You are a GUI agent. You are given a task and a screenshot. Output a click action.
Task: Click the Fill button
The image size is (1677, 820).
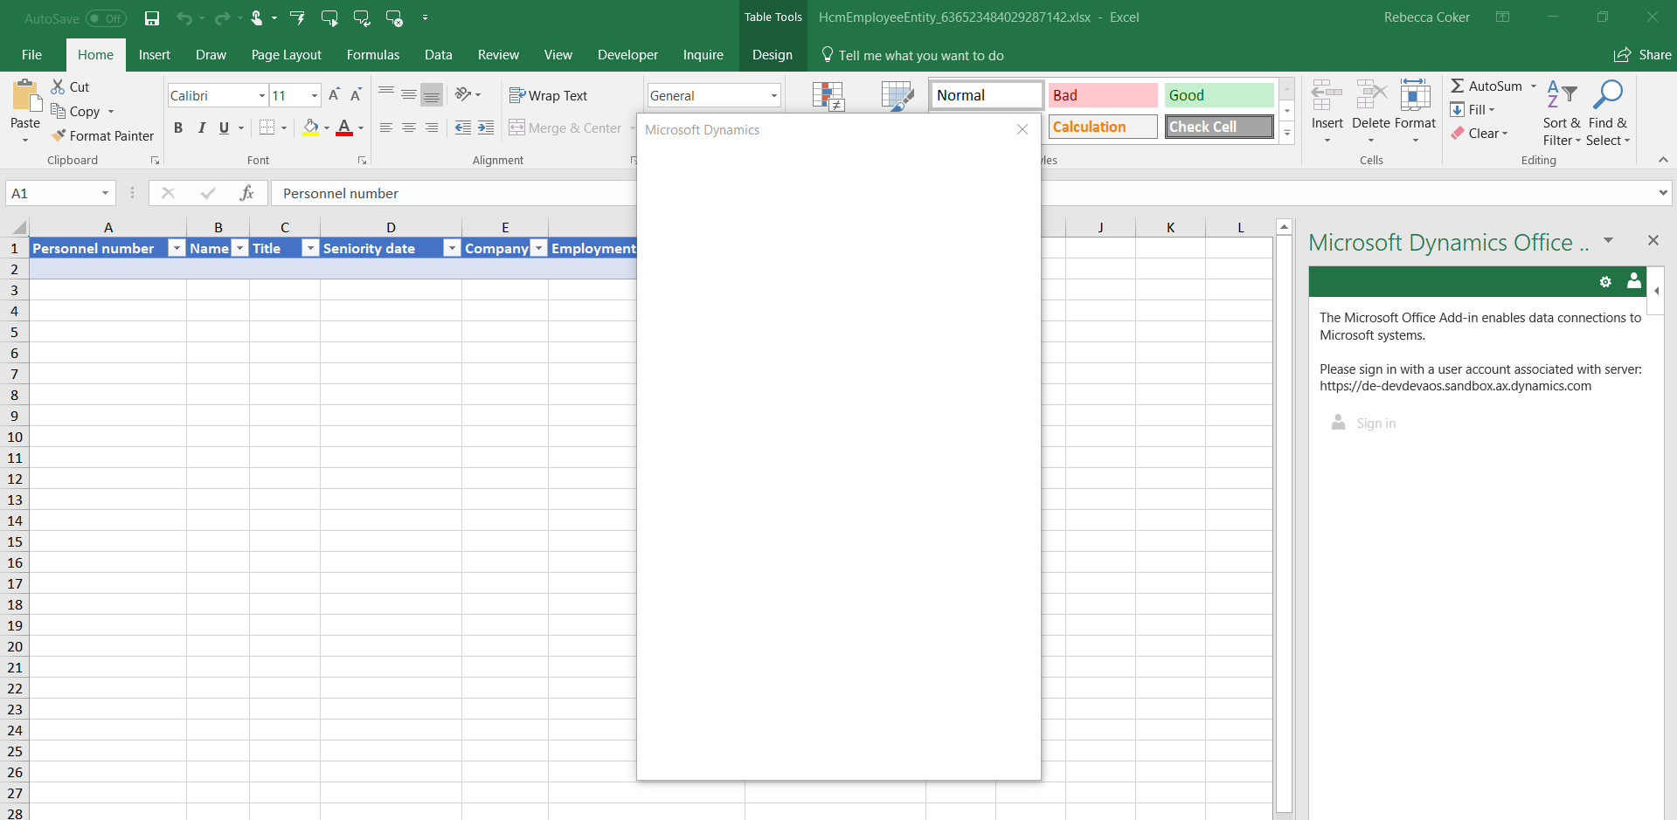[1473, 109]
